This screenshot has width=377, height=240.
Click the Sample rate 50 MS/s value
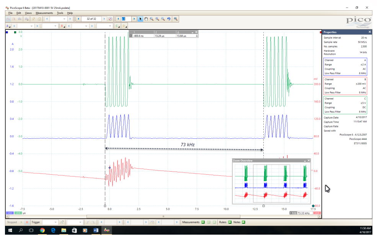point(362,42)
